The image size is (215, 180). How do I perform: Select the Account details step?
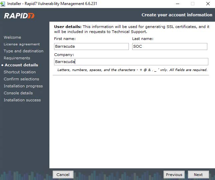(21, 65)
